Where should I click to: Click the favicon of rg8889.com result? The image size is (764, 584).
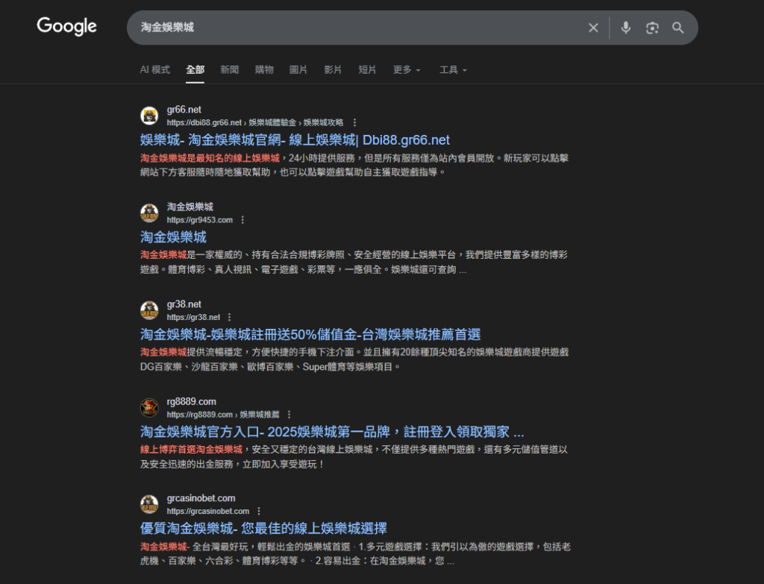149,408
